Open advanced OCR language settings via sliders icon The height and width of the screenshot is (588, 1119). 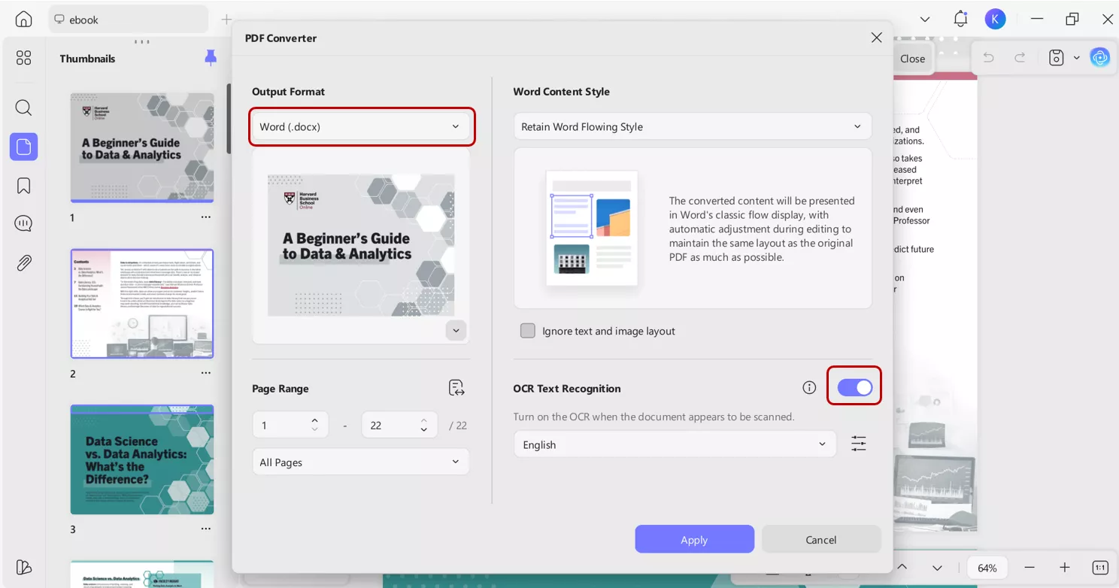click(859, 444)
